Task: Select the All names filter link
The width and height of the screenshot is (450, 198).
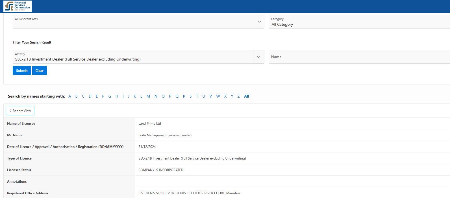Action: point(247,96)
